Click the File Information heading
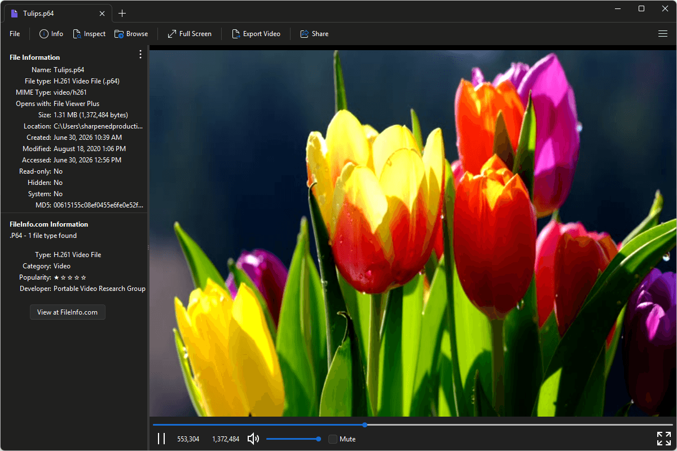 (34, 58)
